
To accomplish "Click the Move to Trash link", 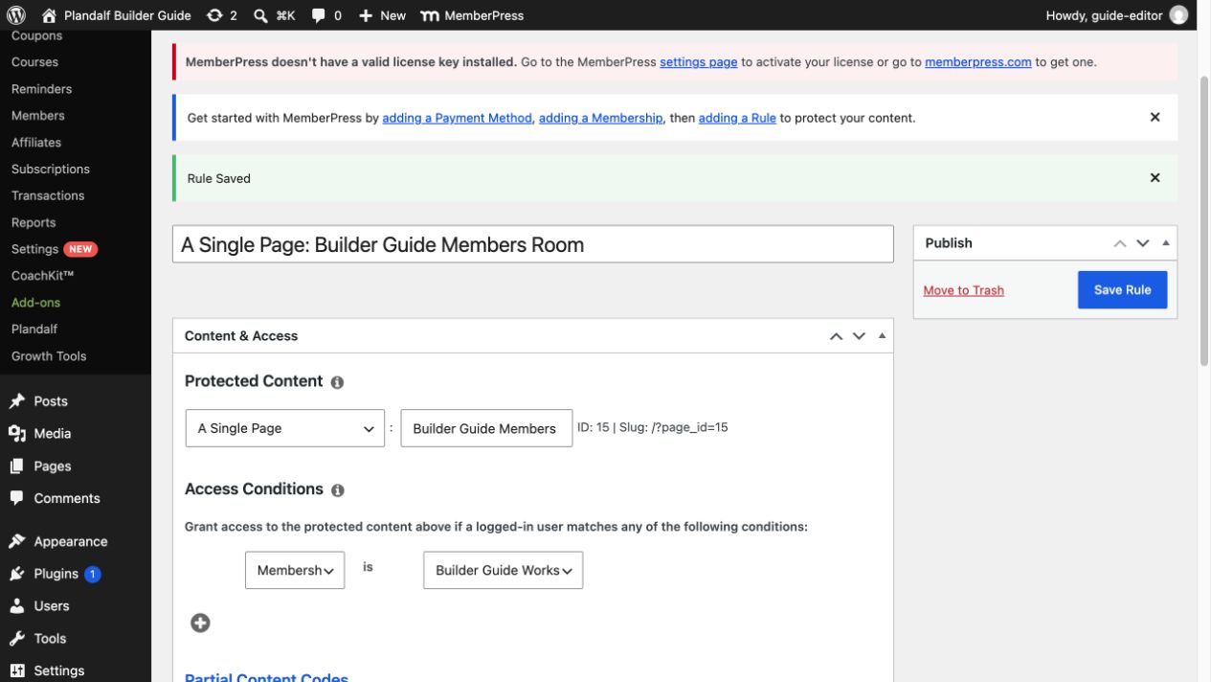I will pos(963,290).
